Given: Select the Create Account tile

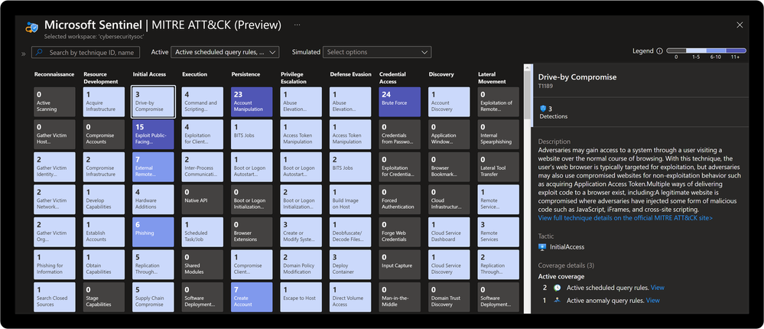Looking at the screenshot, I should pyautogui.click(x=252, y=297).
